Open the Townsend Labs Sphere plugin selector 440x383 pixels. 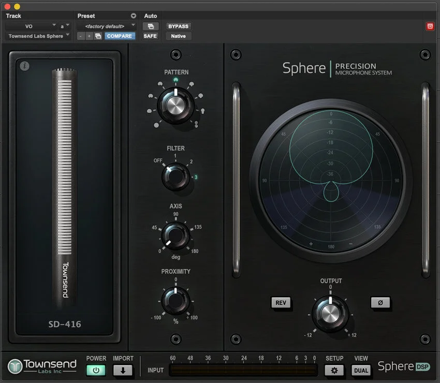pos(38,36)
